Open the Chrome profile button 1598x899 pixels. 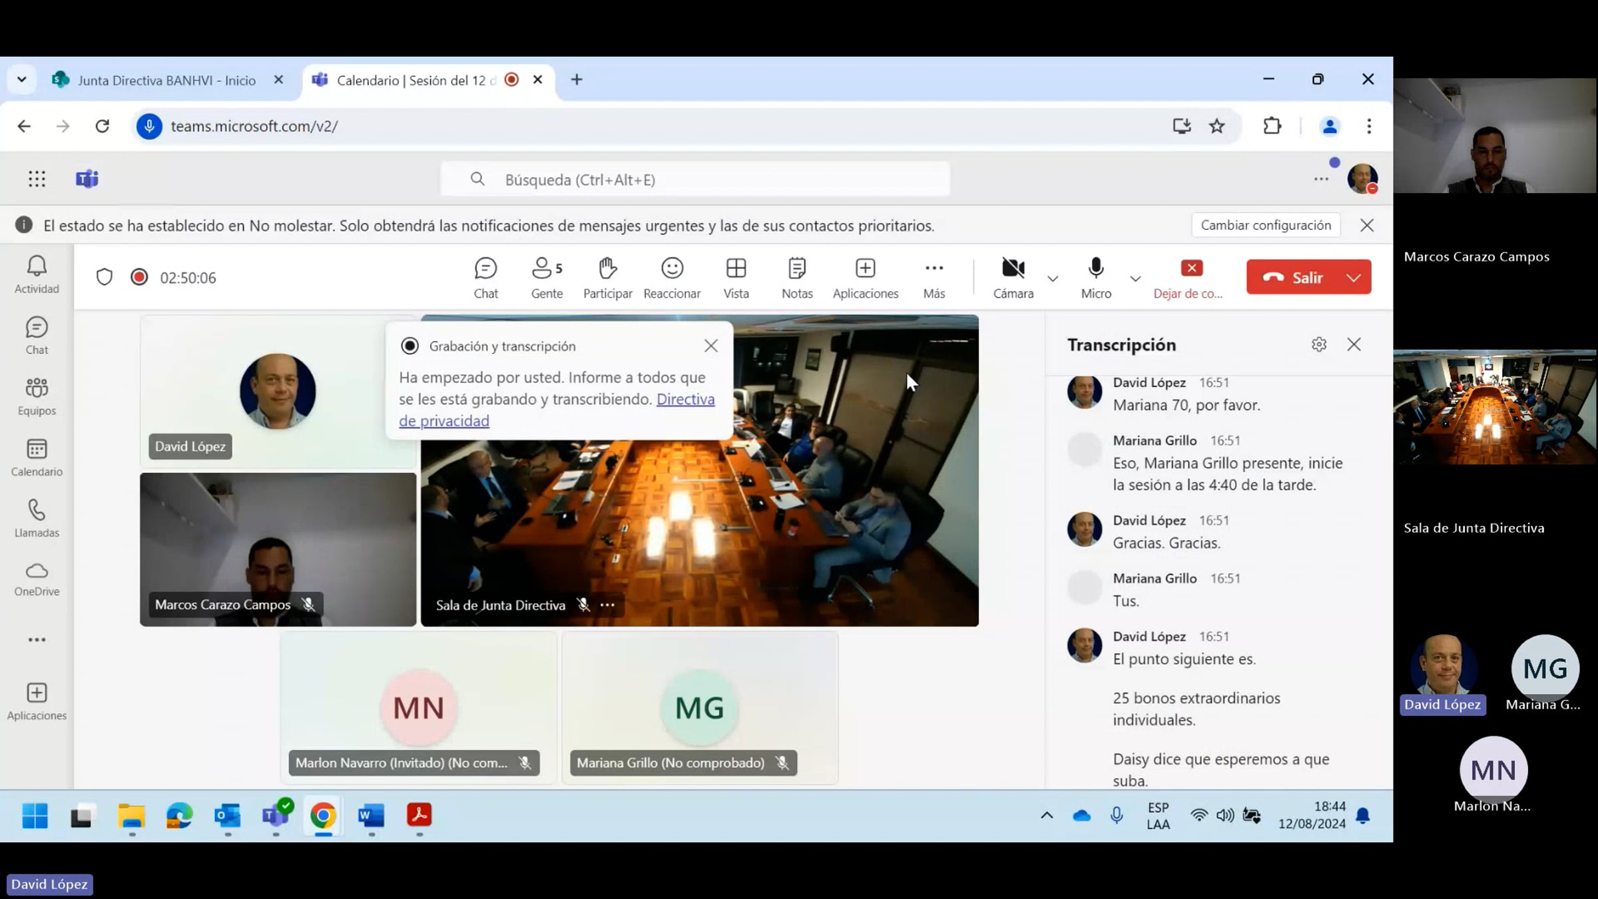tap(1330, 126)
